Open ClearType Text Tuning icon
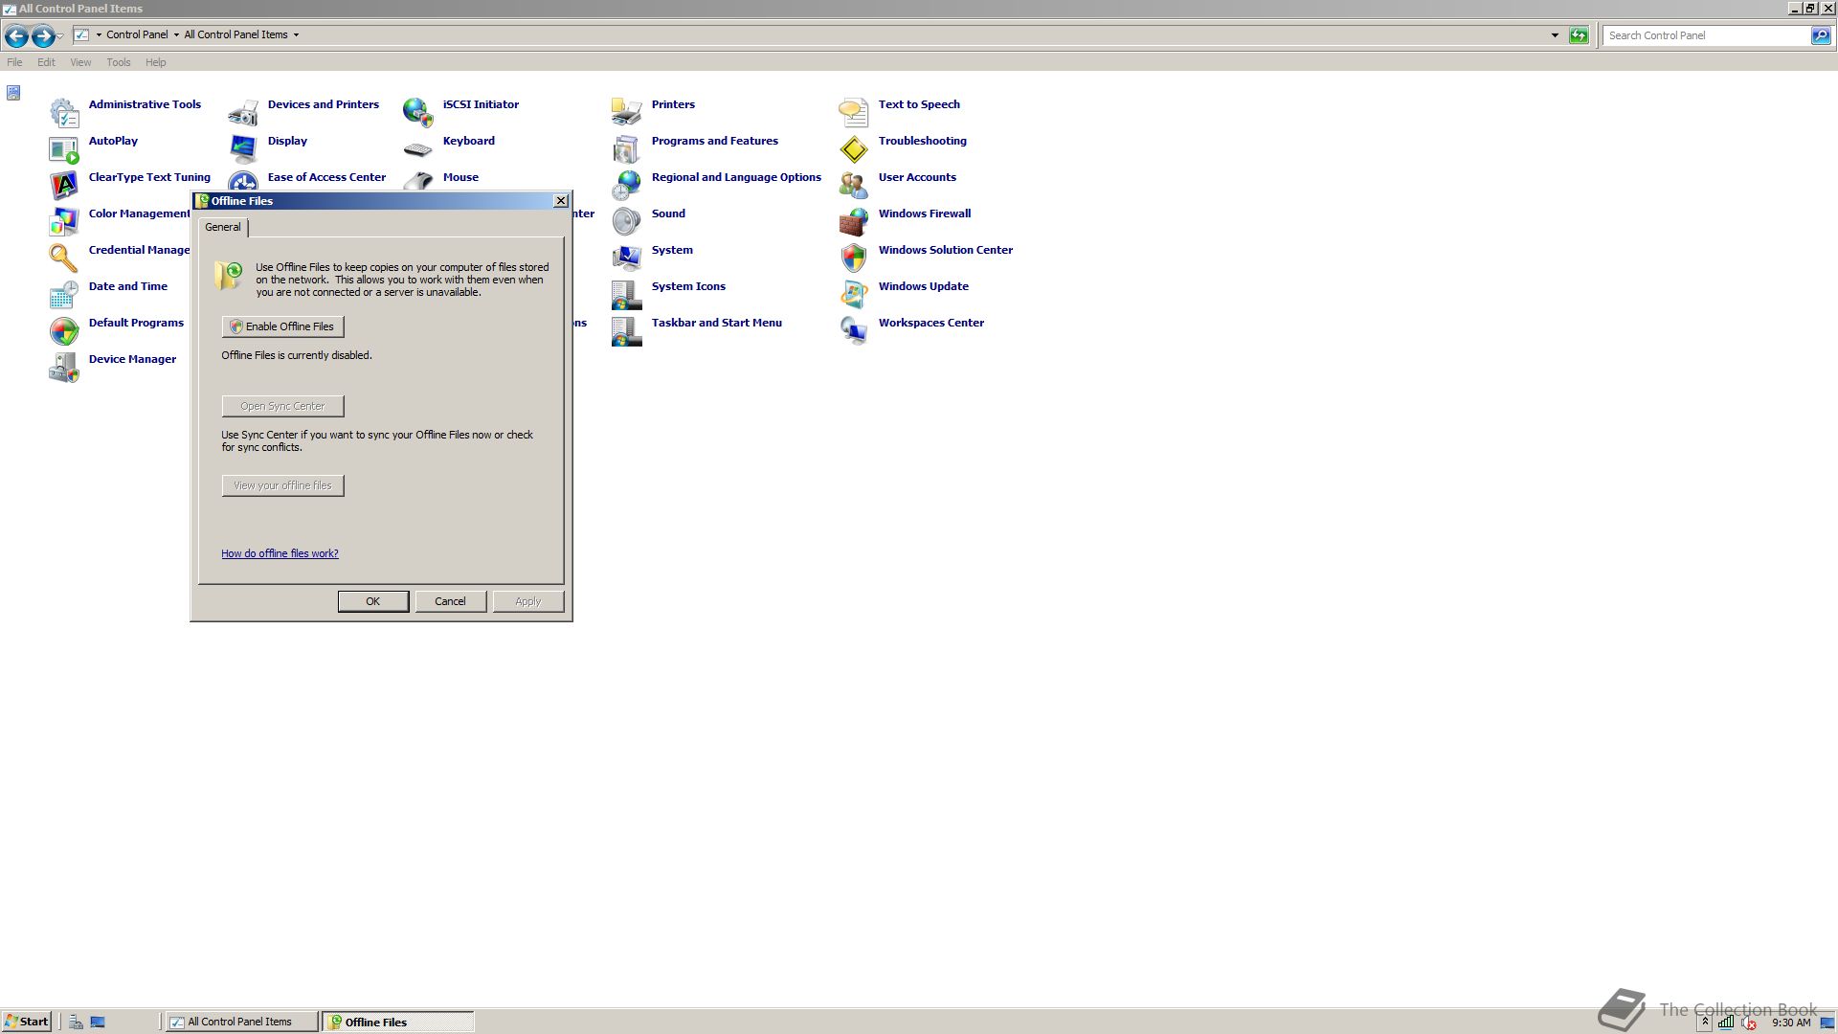 click(64, 186)
